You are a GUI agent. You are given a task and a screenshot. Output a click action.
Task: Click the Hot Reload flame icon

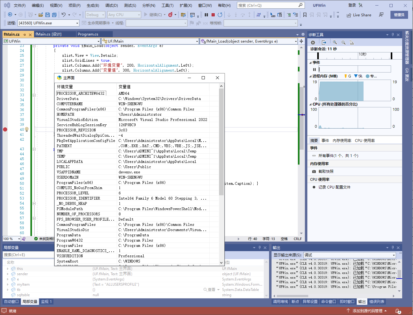170,15
